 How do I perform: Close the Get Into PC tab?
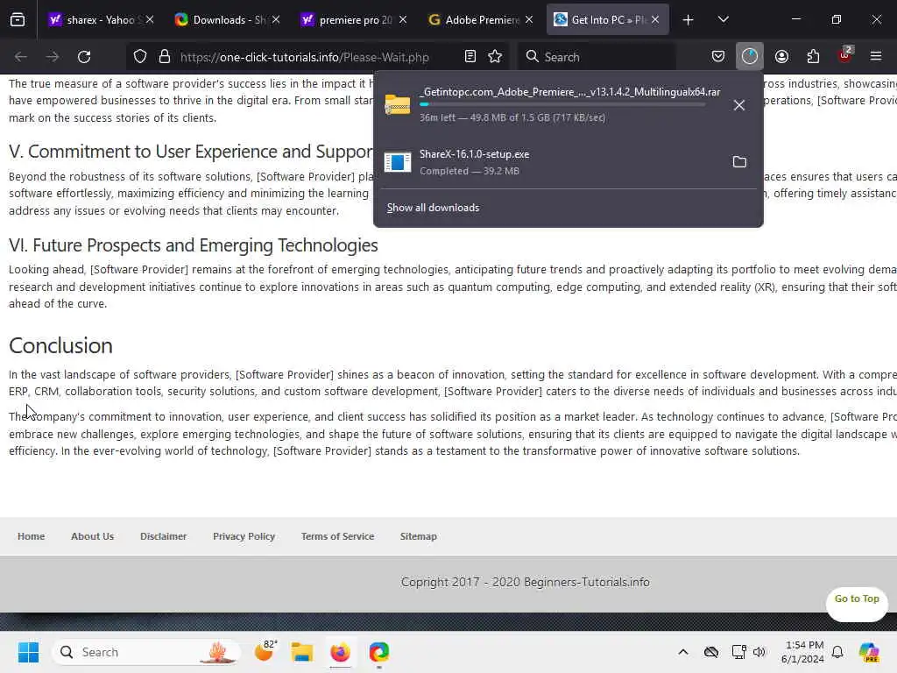(655, 20)
